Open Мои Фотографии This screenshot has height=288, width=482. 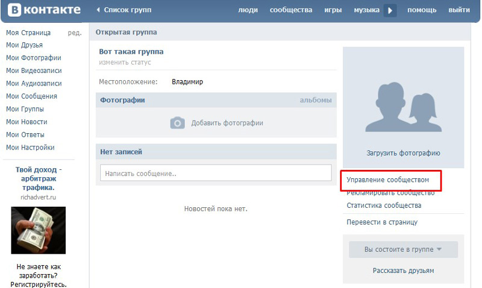click(34, 58)
